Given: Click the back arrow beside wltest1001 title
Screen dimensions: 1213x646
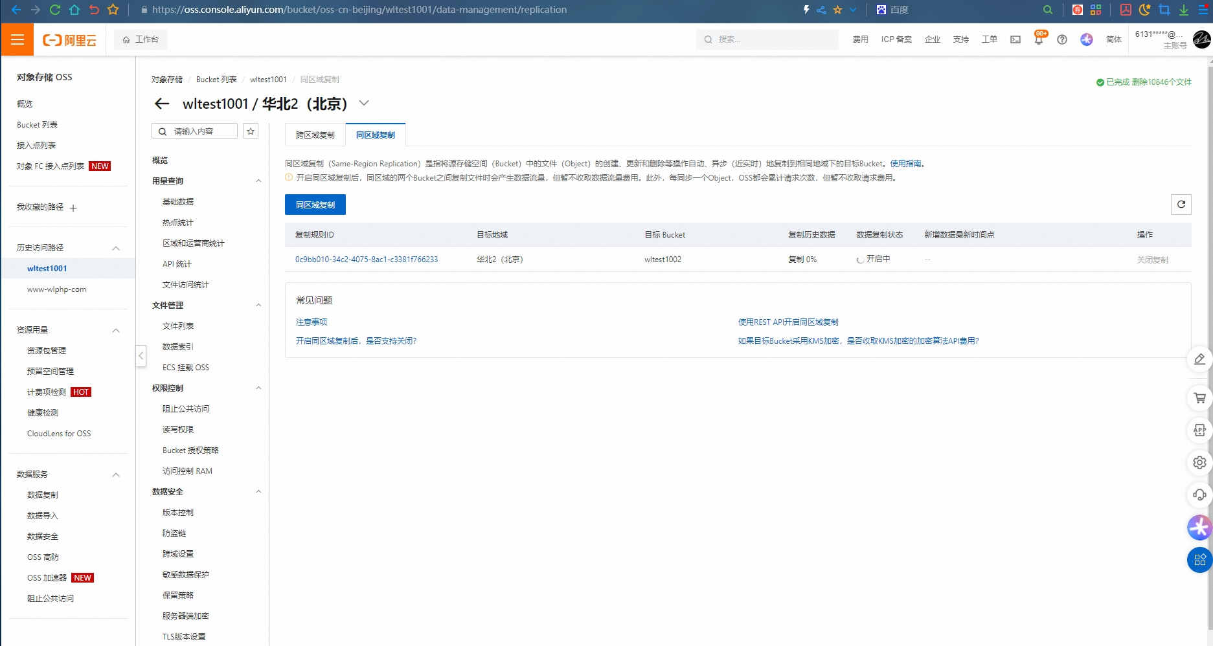Looking at the screenshot, I should tap(162, 104).
